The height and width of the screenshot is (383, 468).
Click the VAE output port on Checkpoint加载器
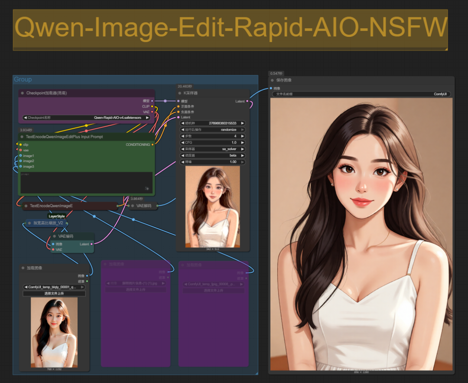(x=152, y=112)
